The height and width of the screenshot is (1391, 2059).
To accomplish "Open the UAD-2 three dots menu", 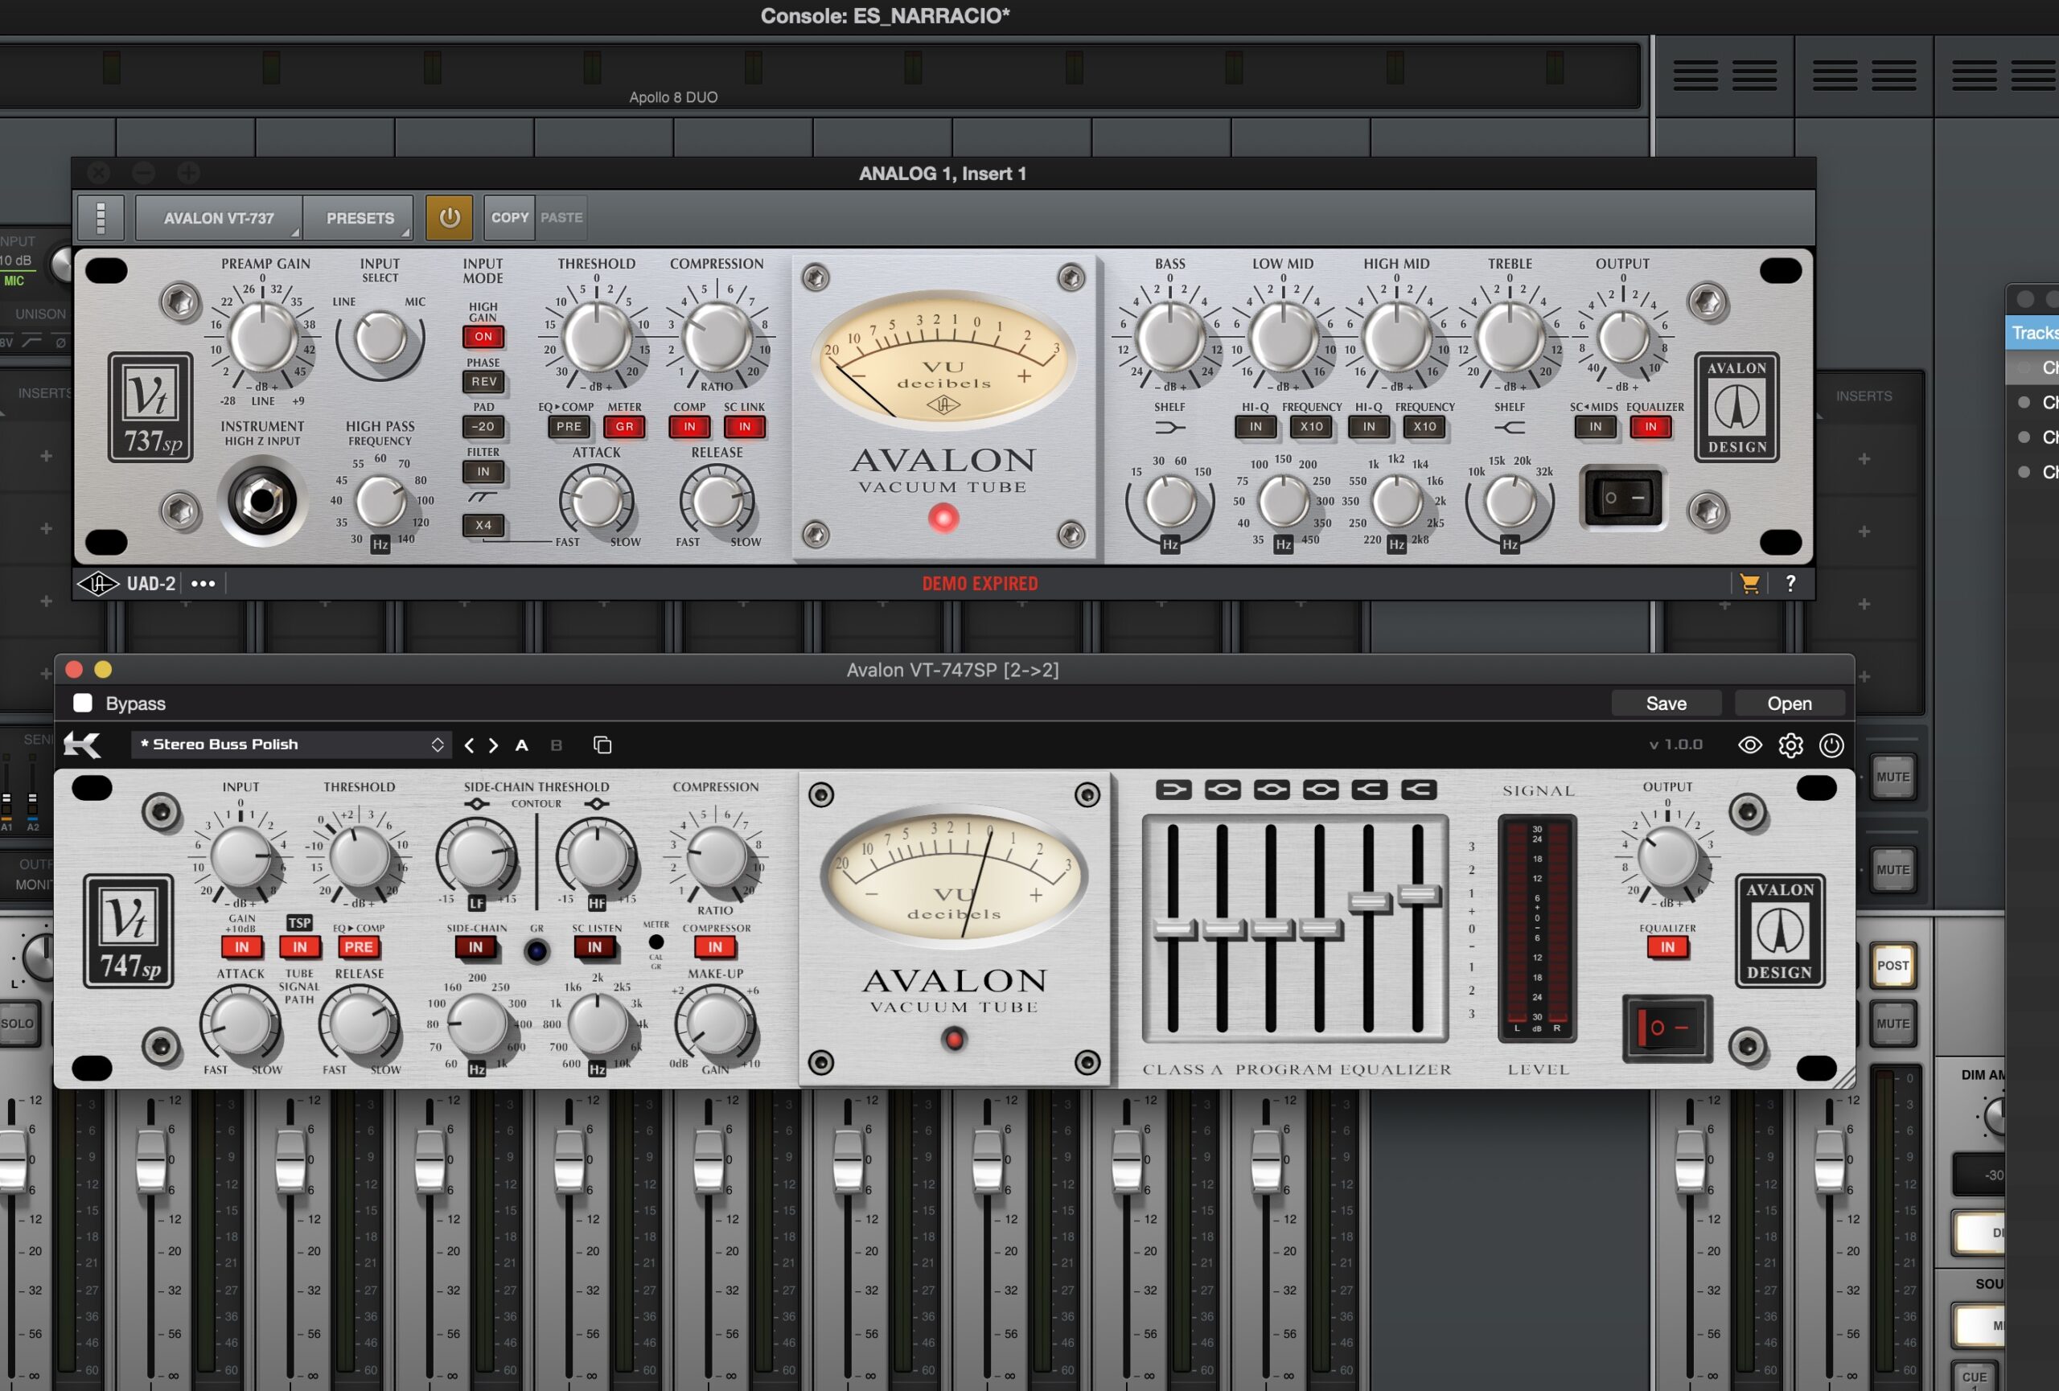I will (203, 584).
